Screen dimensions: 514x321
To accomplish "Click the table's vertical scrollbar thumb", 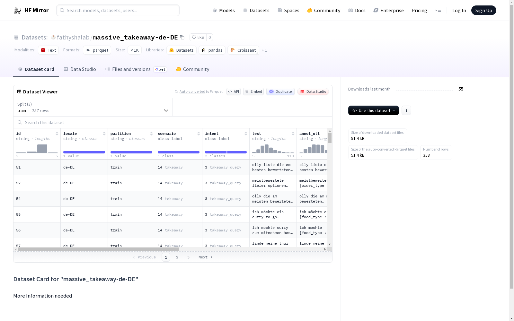I will click(330, 138).
